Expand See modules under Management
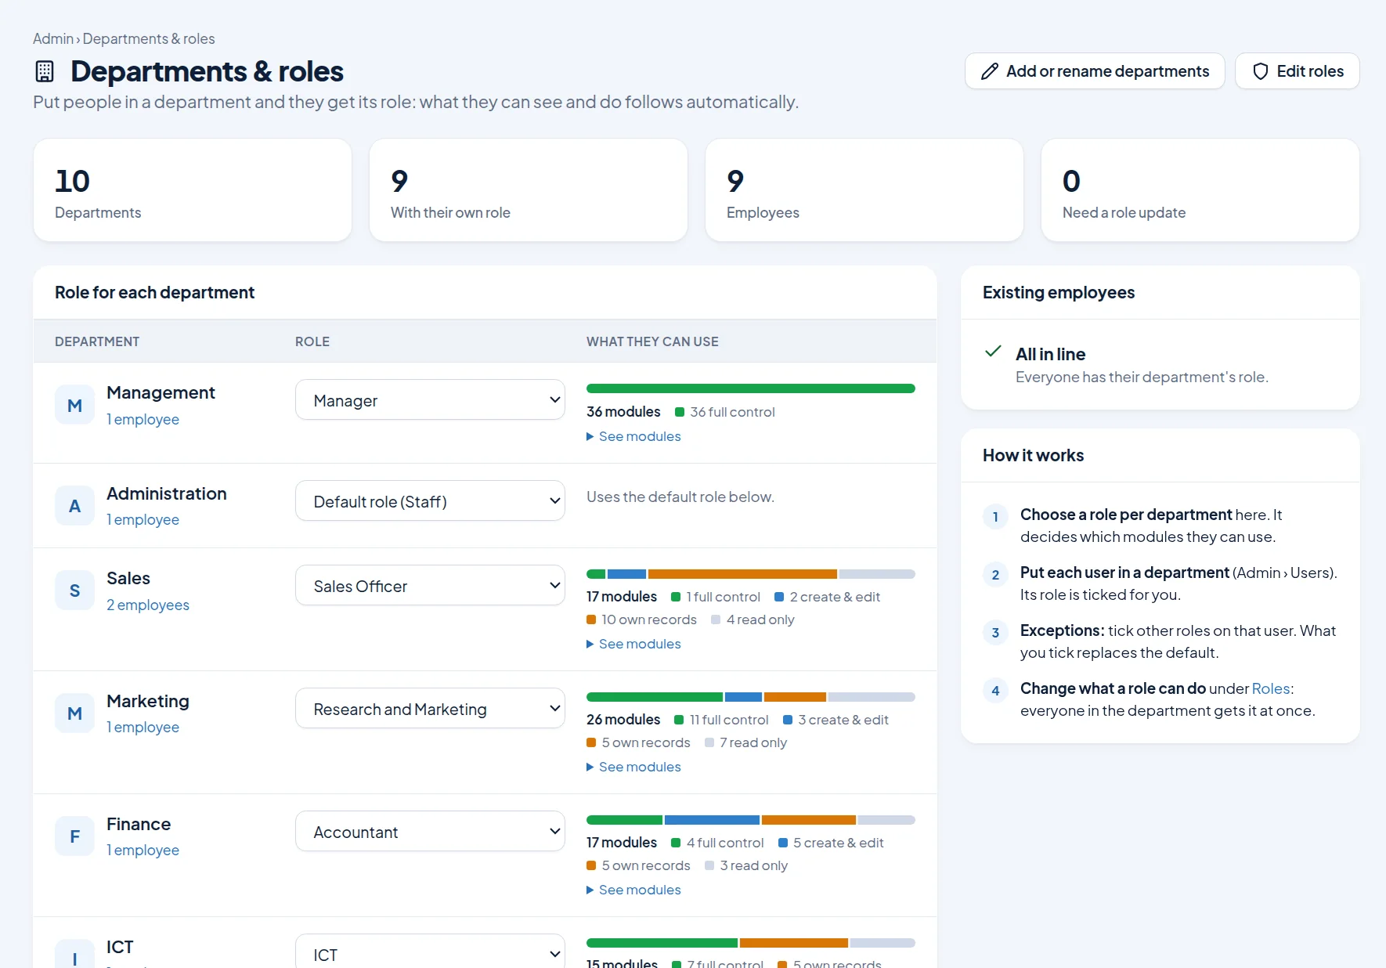 (x=633, y=436)
